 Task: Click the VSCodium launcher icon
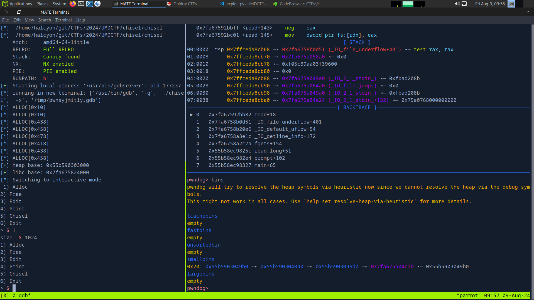point(97,4)
